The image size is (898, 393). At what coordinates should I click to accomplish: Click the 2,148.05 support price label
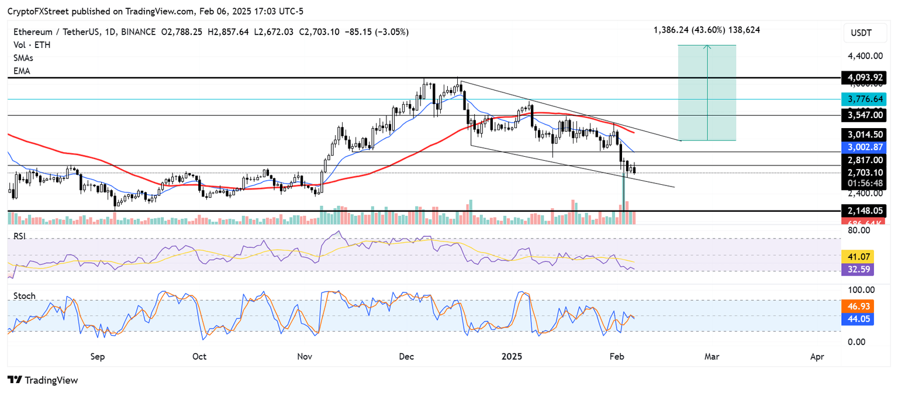coord(864,211)
